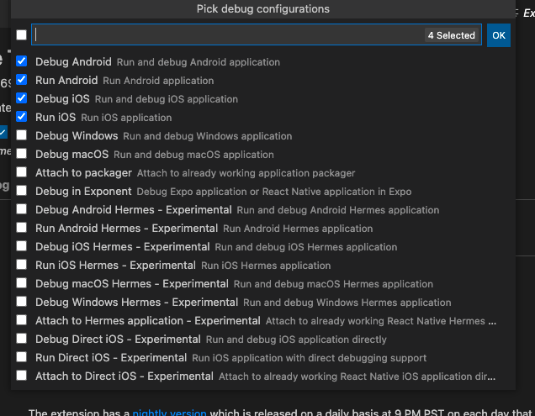Viewport: 535px width, 416px height.
Task: Click the 'Pick debug configurations' title
Action: click(263, 9)
